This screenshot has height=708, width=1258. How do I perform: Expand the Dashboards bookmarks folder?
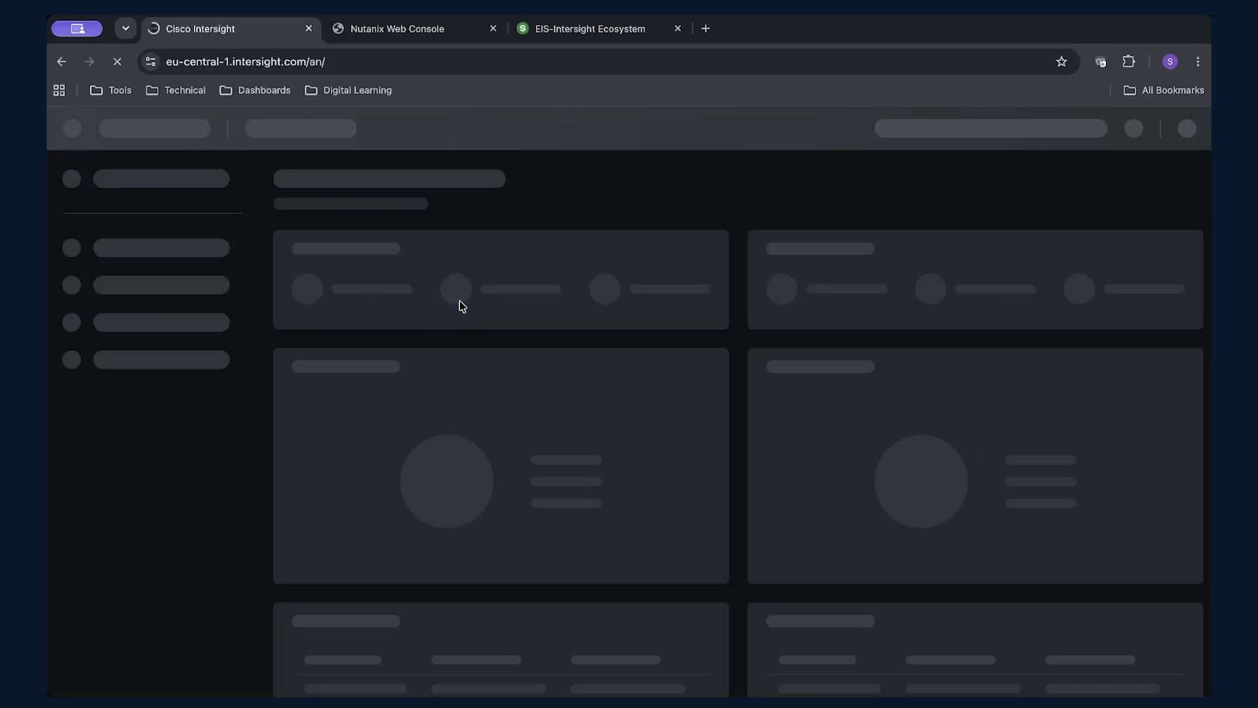(x=255, y=90)
